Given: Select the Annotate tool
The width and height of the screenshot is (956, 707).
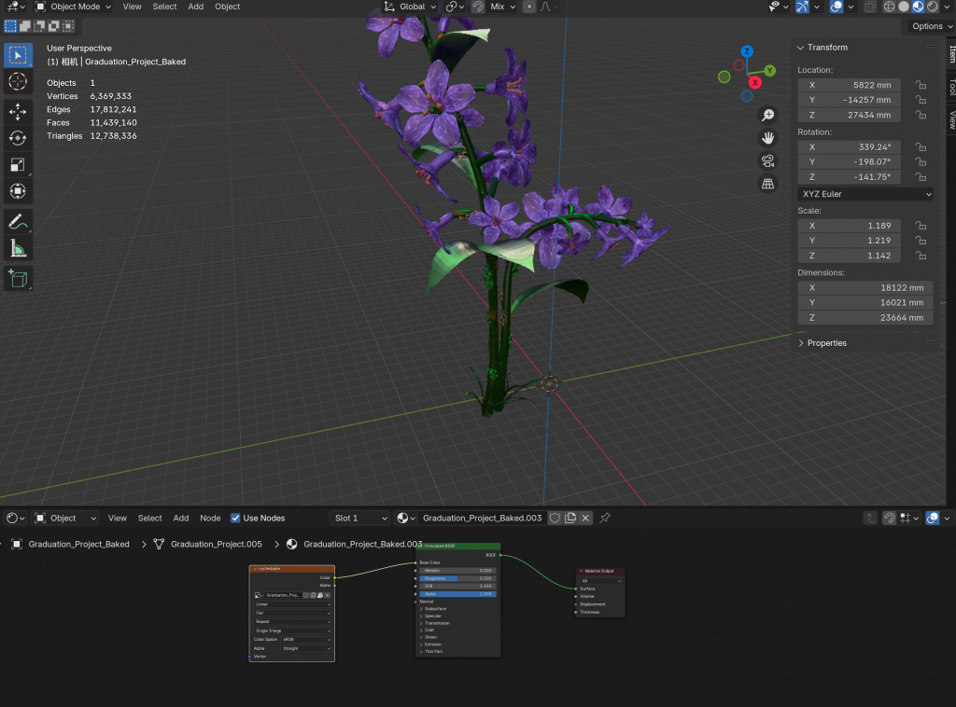Looking at the screenshot, I should pos(18,222).
